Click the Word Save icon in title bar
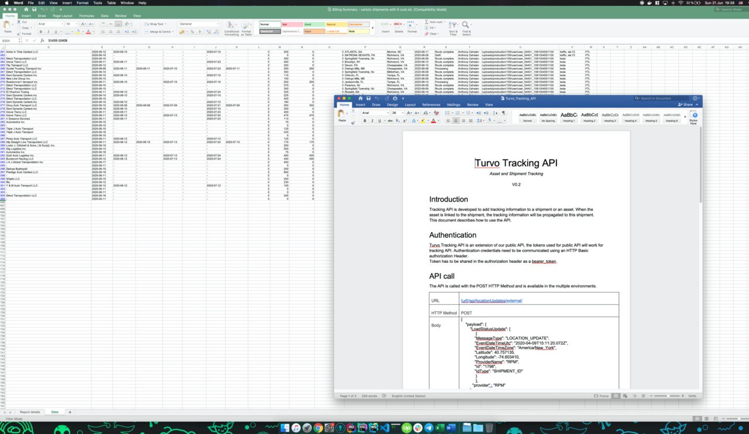The width and height of the screenshot is (749, 434). coord(368,98)
